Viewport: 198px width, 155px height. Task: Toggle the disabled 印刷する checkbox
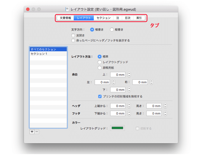coord(137,129)
